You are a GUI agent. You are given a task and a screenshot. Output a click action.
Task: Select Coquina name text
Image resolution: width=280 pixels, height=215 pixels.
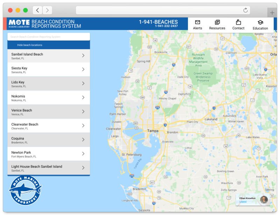coord(18,138)
